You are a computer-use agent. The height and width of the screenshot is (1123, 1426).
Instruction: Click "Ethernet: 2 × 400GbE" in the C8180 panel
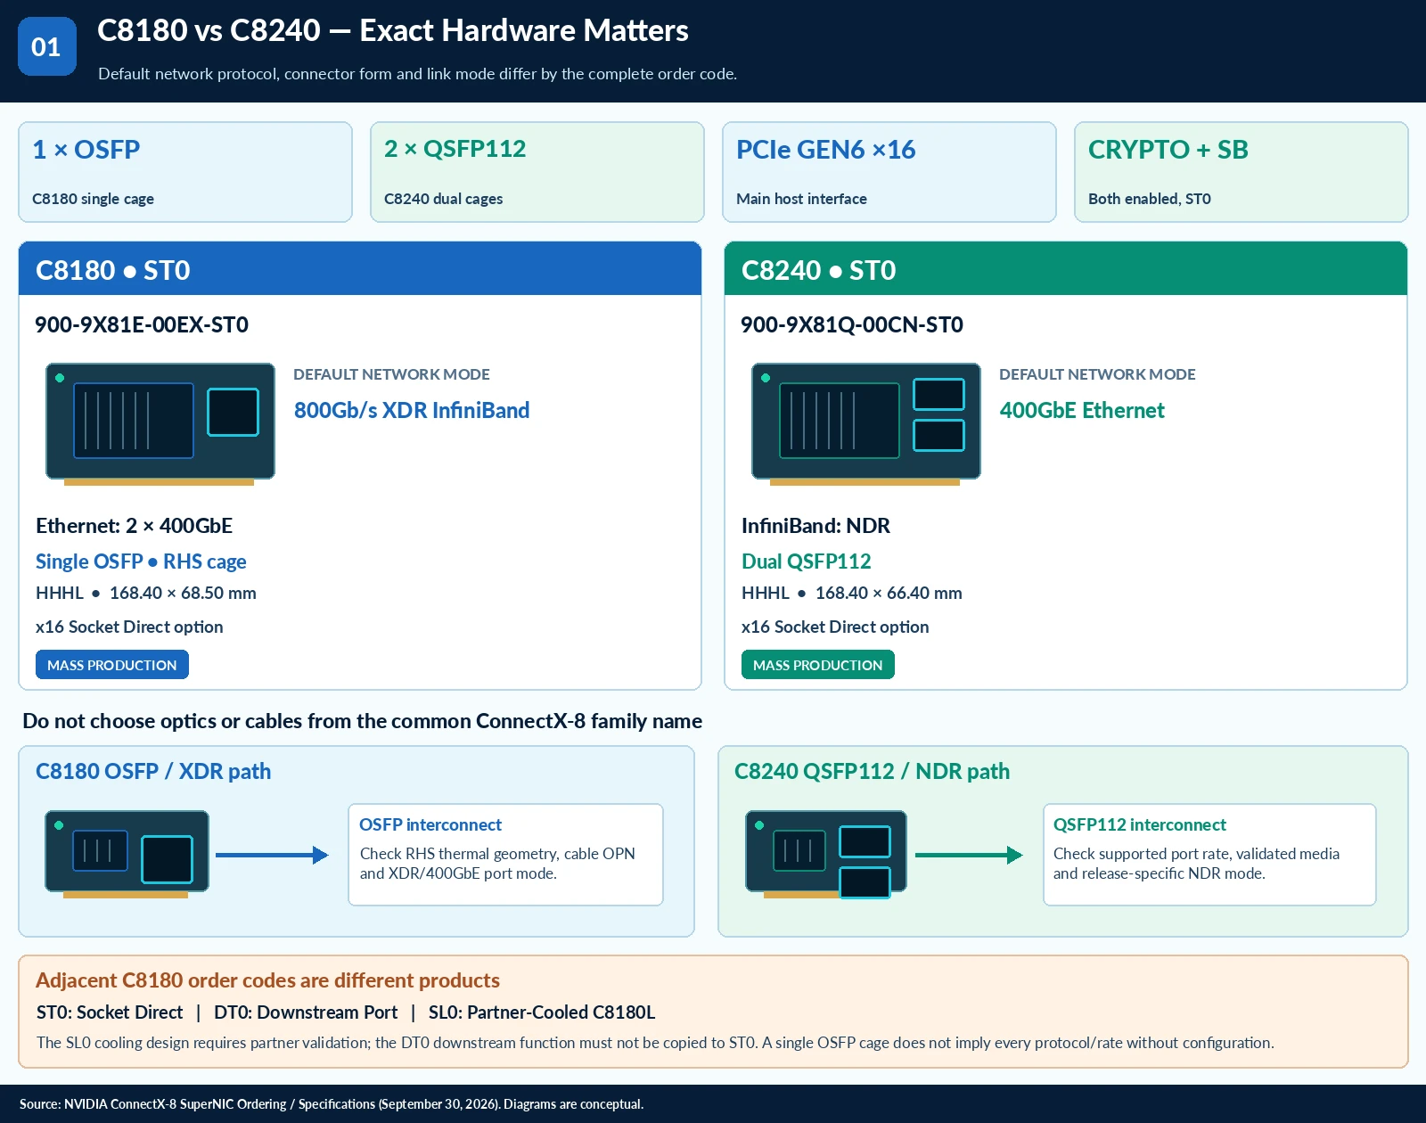coord(134,526)
